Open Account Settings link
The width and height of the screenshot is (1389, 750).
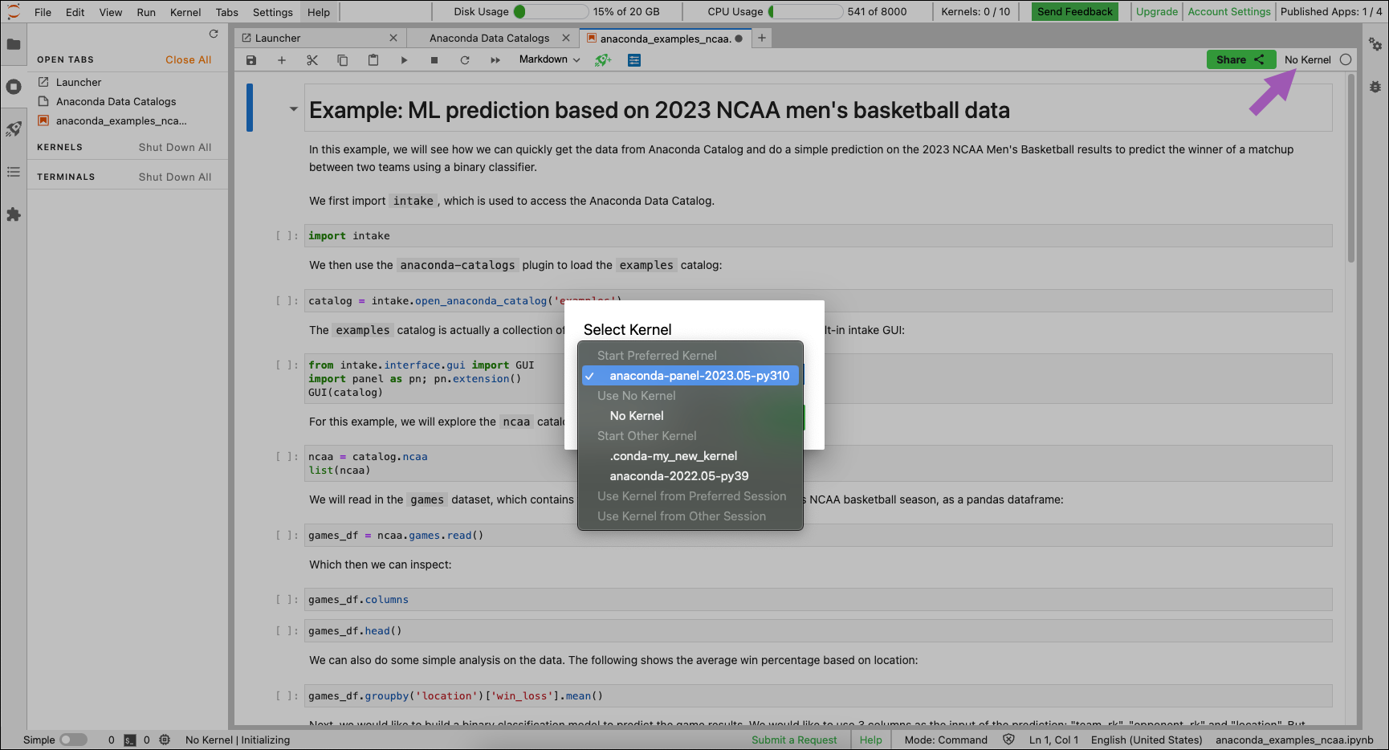point(1229,11)
